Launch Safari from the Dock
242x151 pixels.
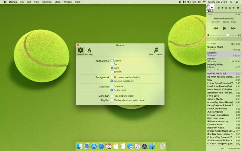[x=101, y=146]
